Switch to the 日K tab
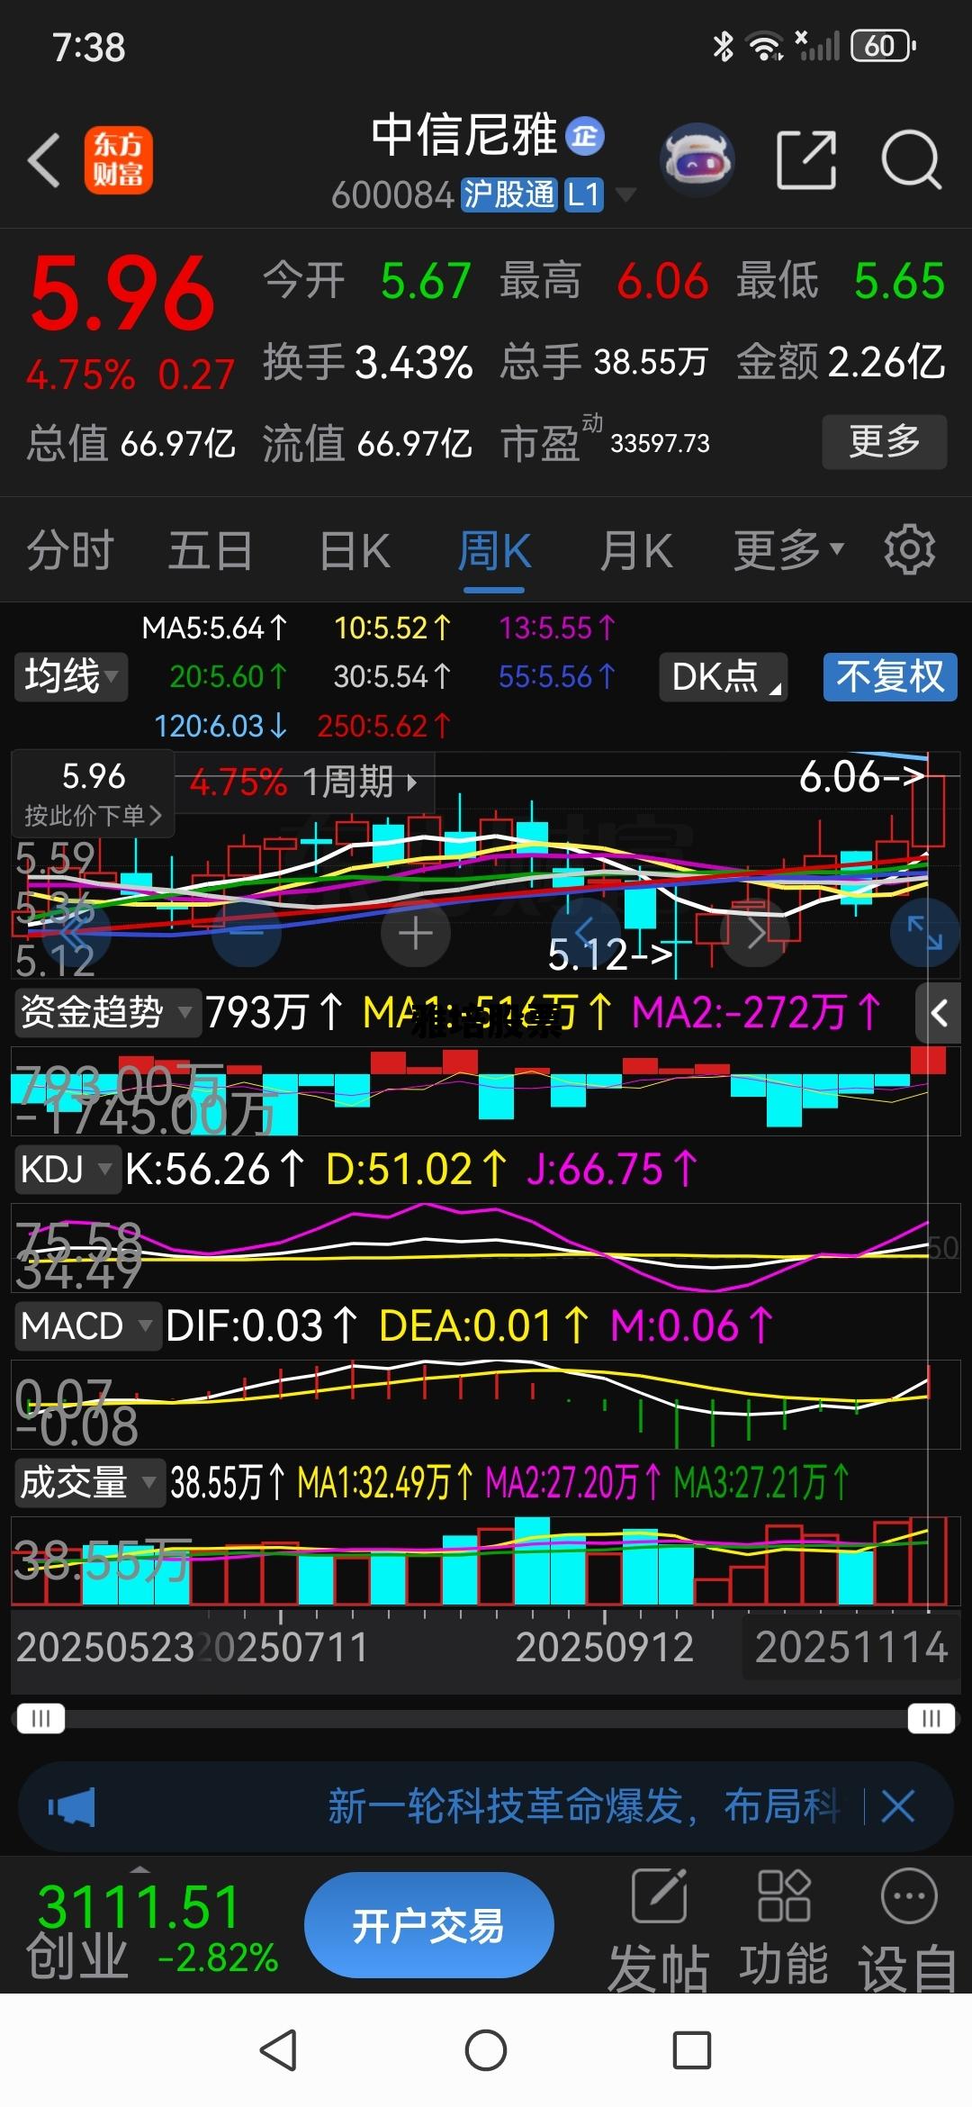Image resolution: width=972 pixels, height=2107 pixels. 355,549
